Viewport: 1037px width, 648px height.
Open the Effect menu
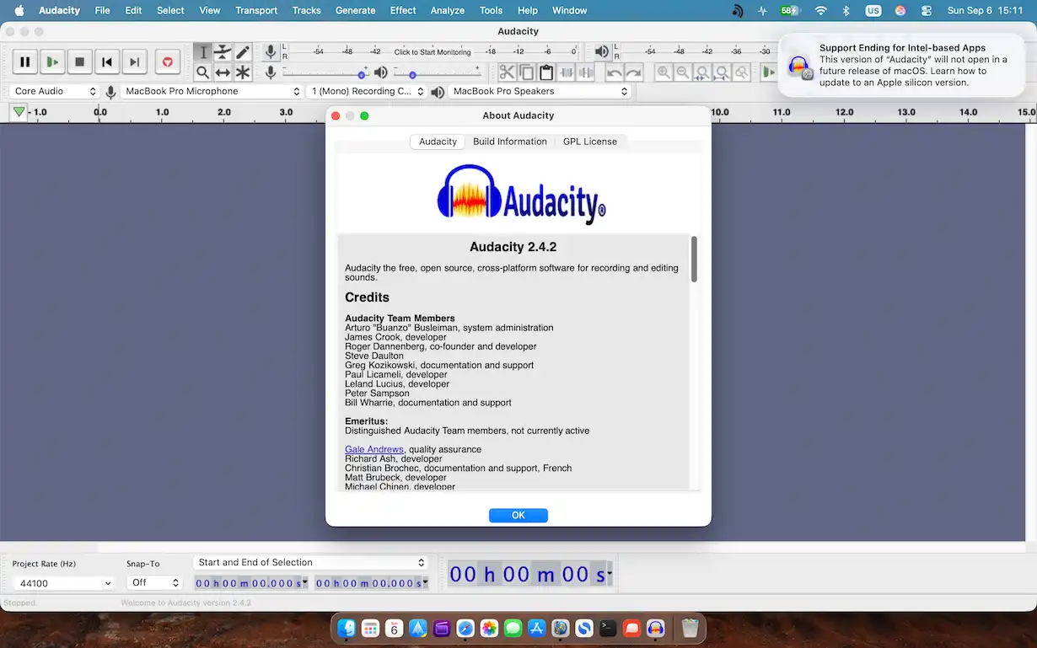tap(403, 10)
